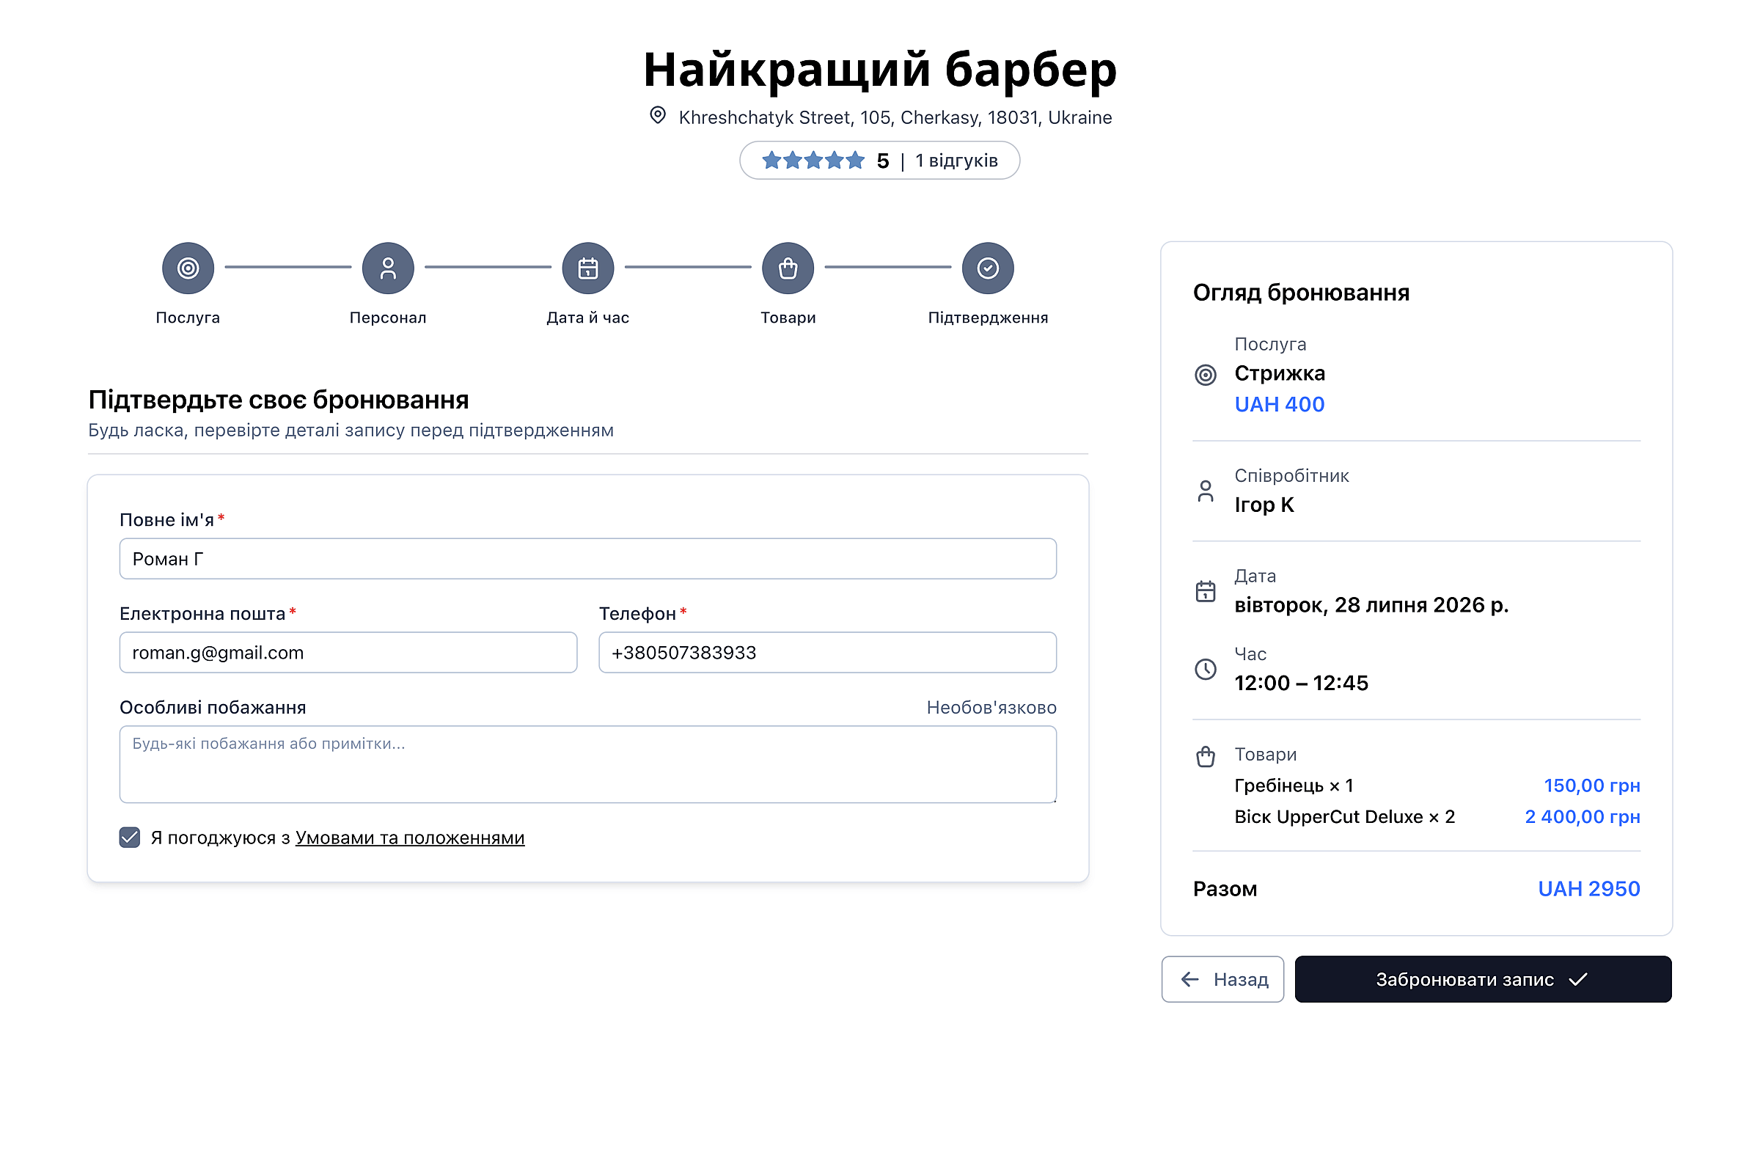1760x1172 pixels.
Task: Click the Необов'язково optional label
Action: pos(991,707)
